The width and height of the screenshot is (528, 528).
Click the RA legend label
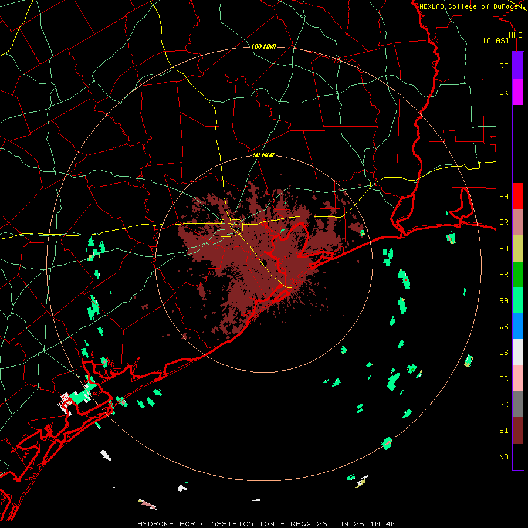[503, 301]
